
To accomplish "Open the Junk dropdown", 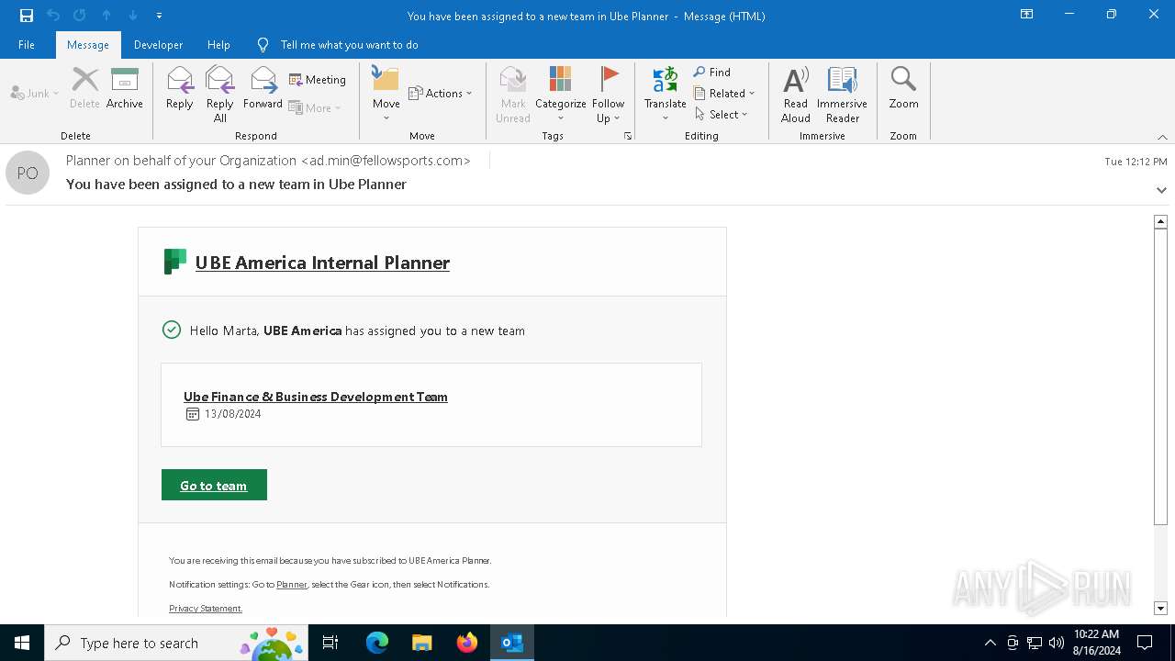I will tap(35, 93).
